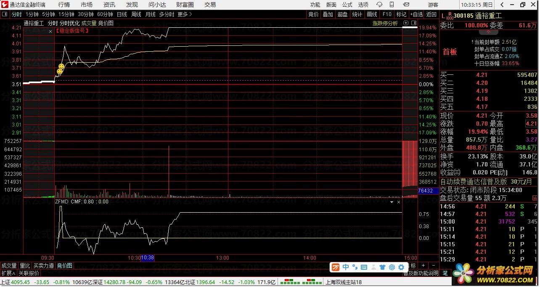Toggle the right panel icon near 涨跌停分析

point(414,23)
